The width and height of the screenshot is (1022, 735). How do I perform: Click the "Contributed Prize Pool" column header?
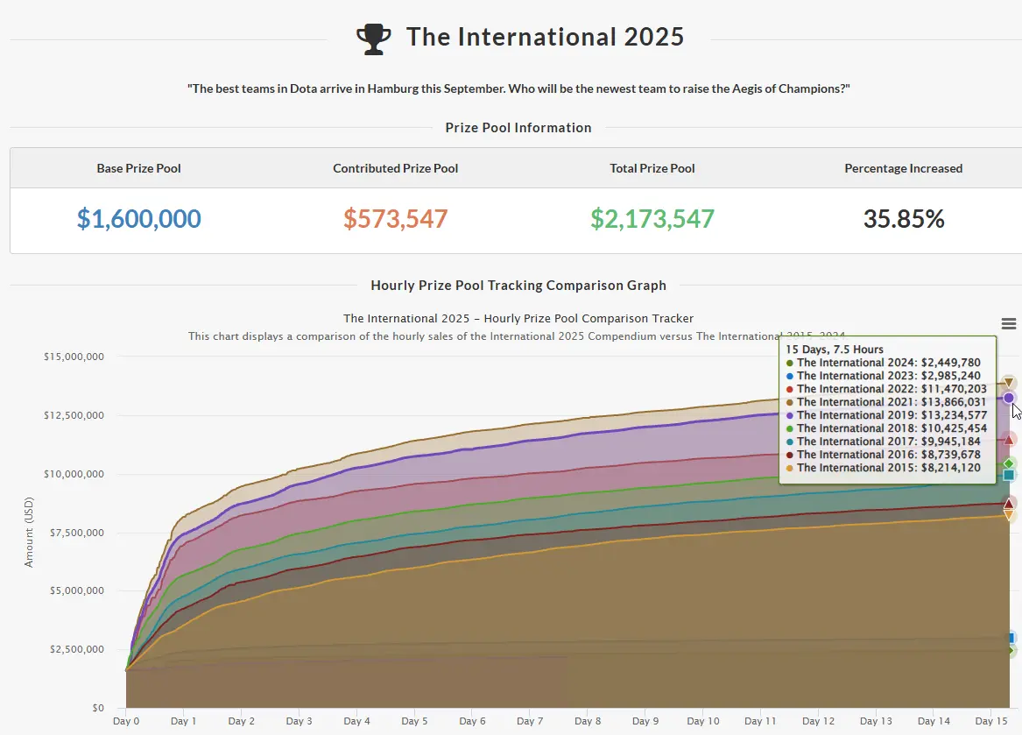[x=396, y=168]
